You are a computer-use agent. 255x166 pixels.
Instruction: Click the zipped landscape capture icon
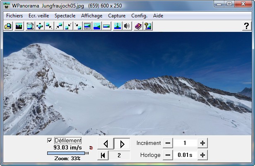pos(118,26)
